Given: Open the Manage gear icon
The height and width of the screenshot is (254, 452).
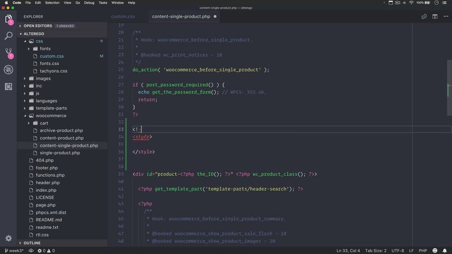Looking at the screenshot, I should 9,238.
